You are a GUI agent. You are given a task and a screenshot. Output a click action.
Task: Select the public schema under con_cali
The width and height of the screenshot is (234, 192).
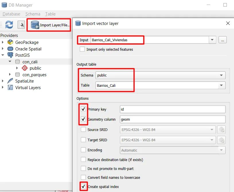coord(35,68)
